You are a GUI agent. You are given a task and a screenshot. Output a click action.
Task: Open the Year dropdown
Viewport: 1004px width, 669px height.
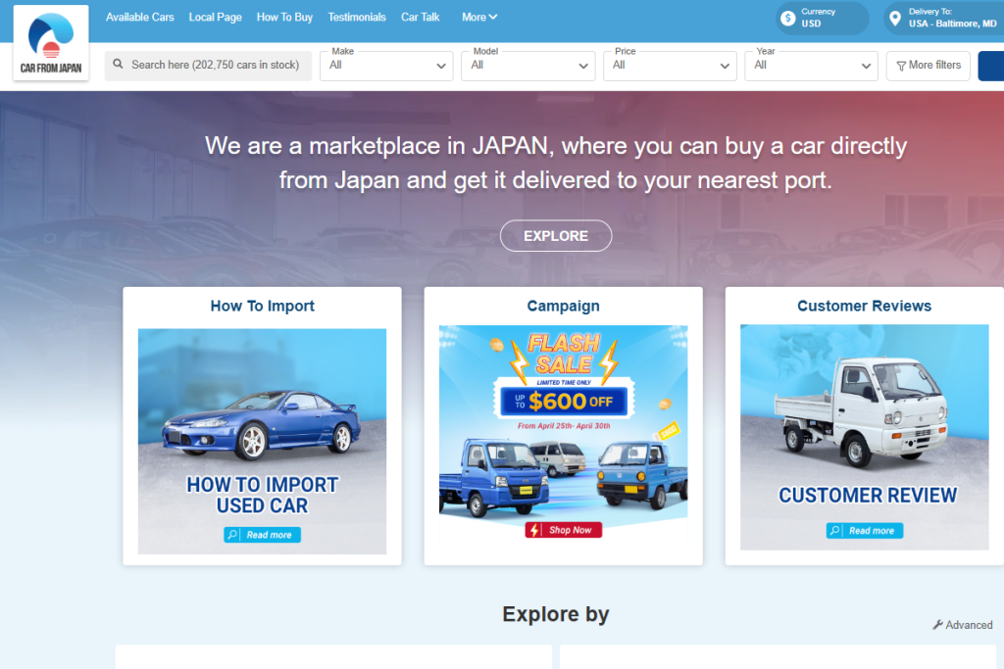click(811, 66)
